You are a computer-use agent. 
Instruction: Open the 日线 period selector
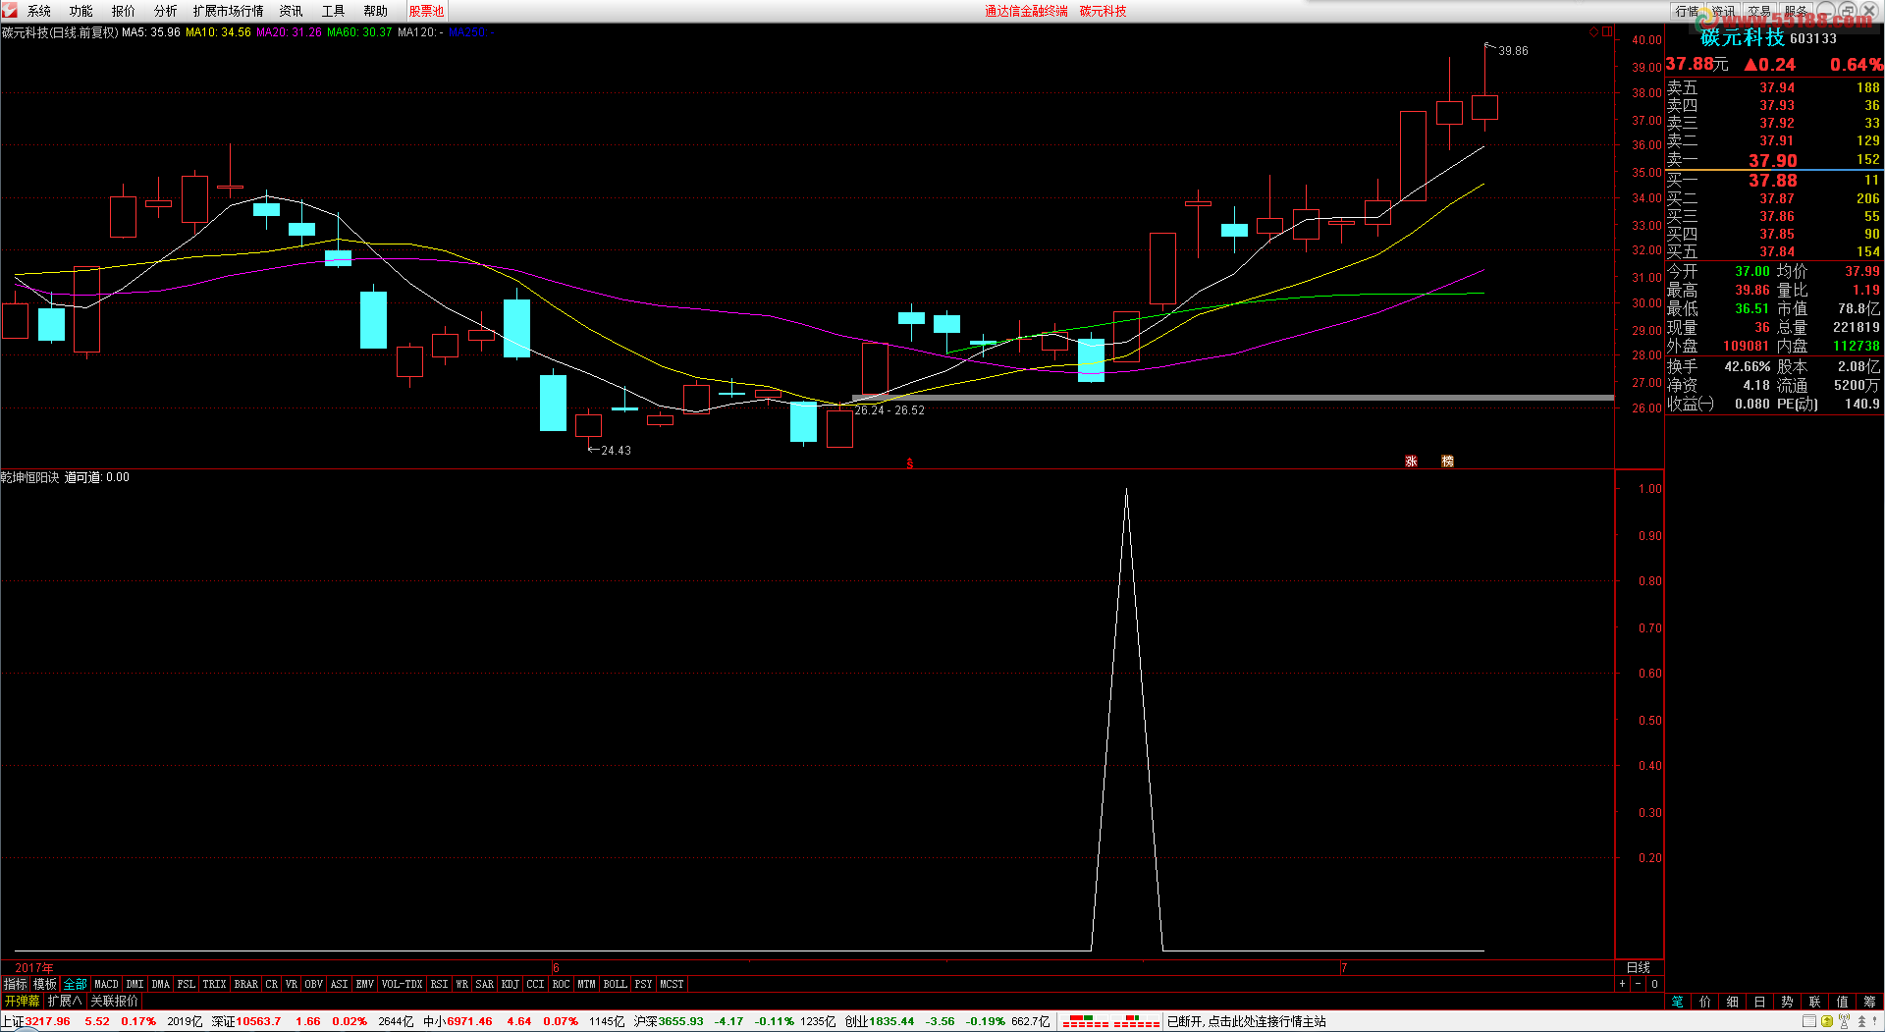[1639, 967]
